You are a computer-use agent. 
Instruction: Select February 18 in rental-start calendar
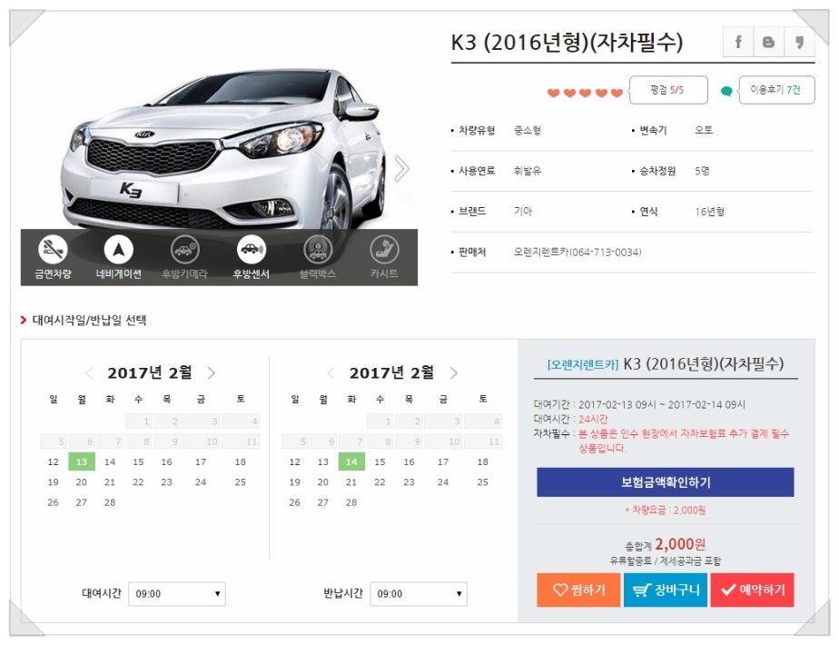241,461
